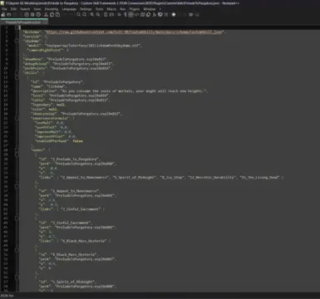Click the "false" value on line 26
320x299 pixels.
pyautogui.click(x=78, y=141)
